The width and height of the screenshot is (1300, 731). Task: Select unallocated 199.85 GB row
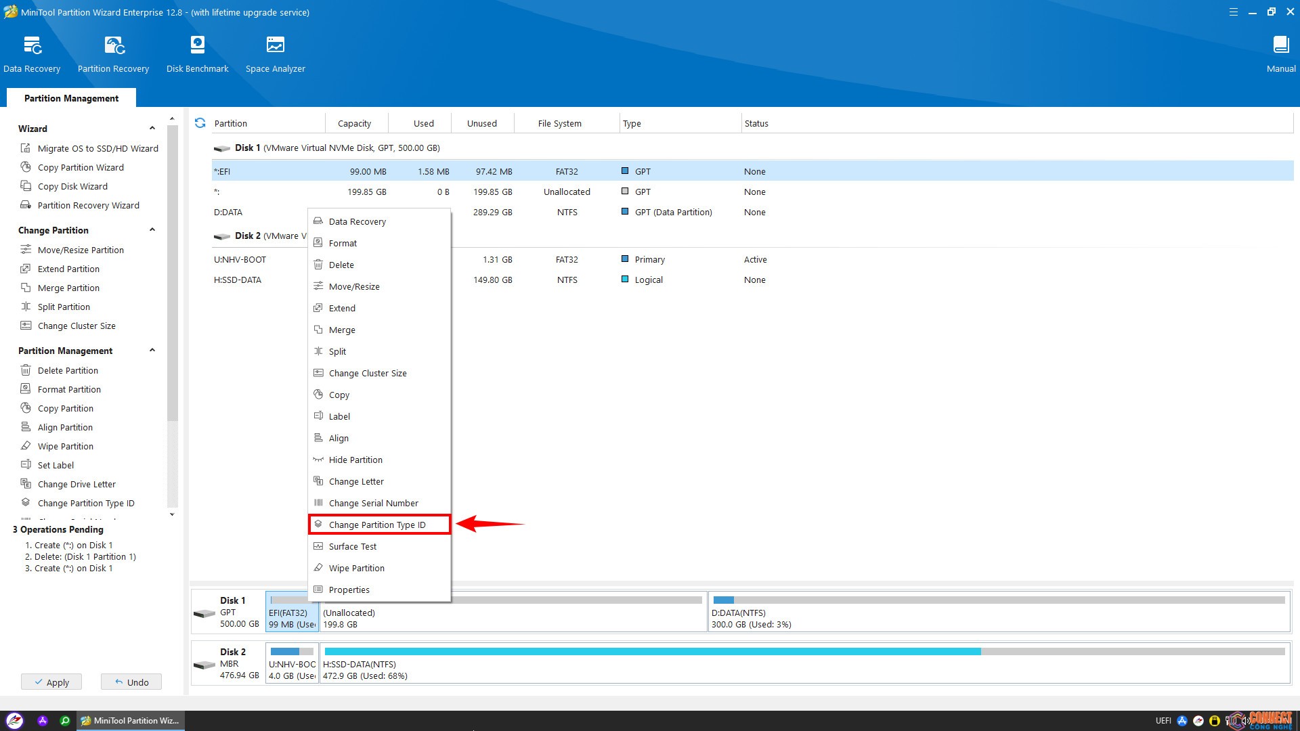click(x=752, y=192)
